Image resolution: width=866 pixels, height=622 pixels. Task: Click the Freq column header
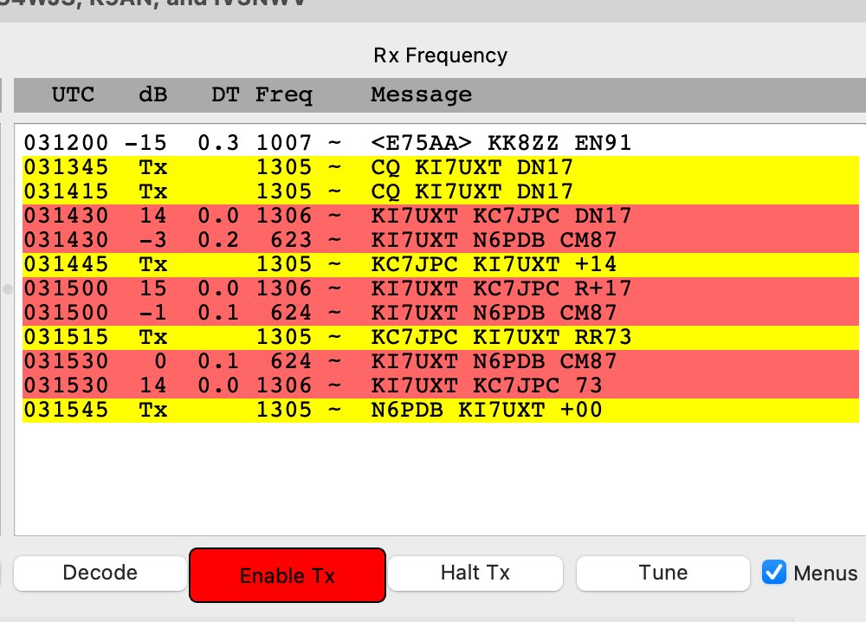click(284, 95)
